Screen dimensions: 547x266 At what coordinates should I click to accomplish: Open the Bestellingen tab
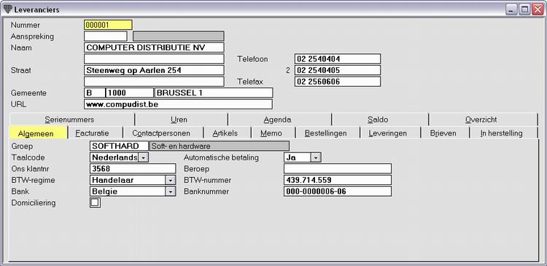coord(328,133)
